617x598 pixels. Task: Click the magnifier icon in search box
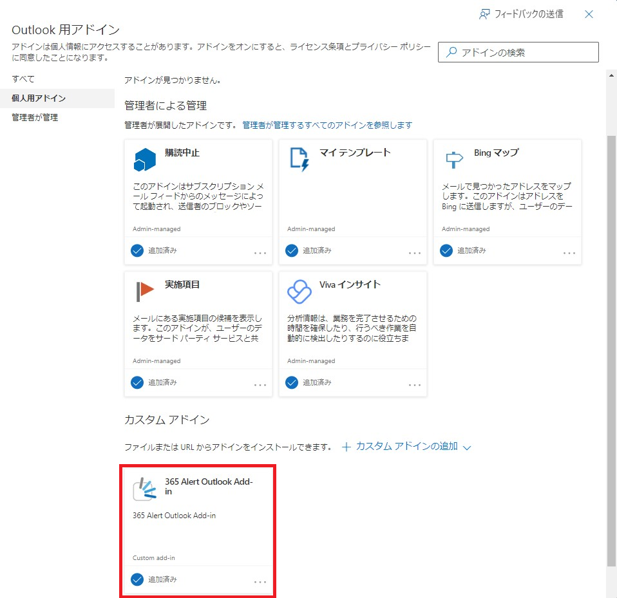point(451,52)
